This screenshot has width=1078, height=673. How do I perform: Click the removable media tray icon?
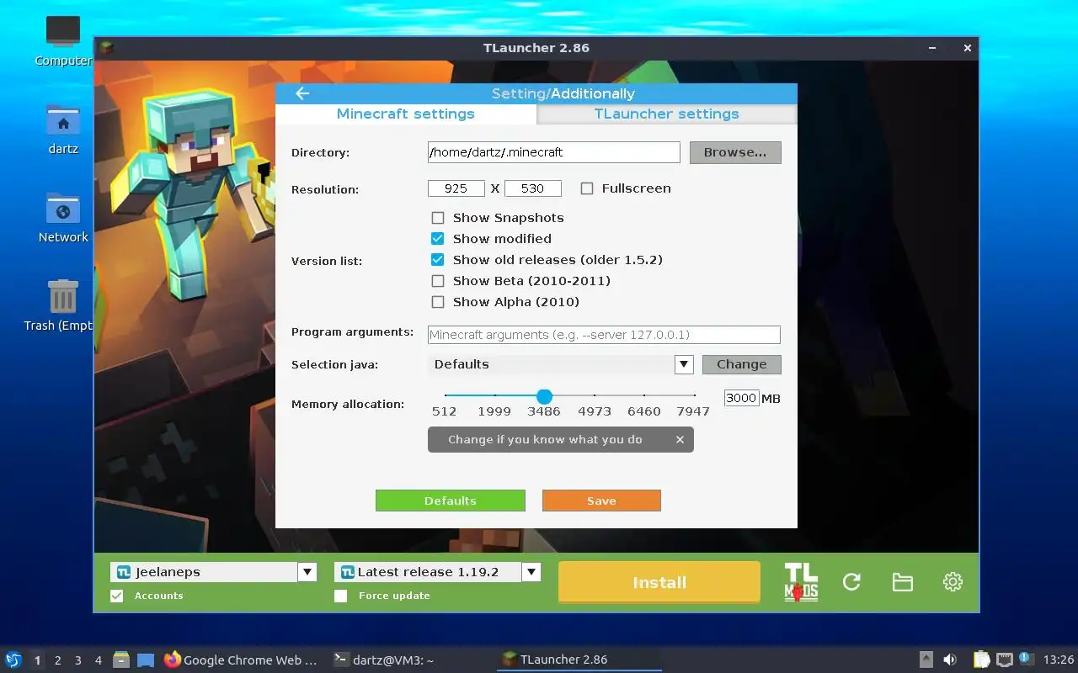click(926, 660)
